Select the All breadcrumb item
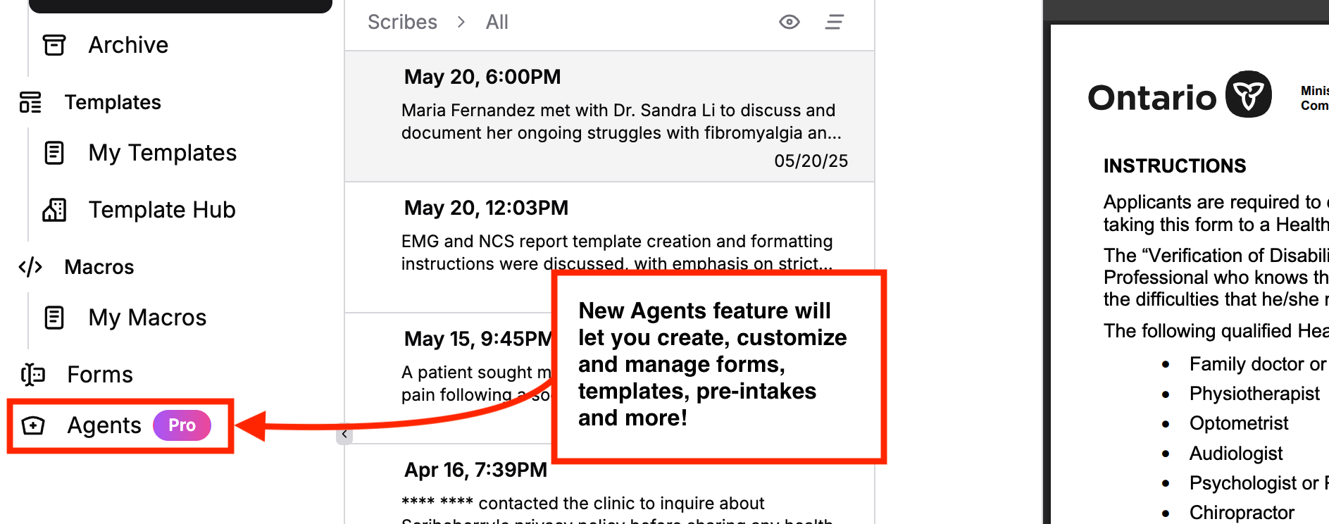The width and height of the screenshot is (1329, 524). click(497, 22)
